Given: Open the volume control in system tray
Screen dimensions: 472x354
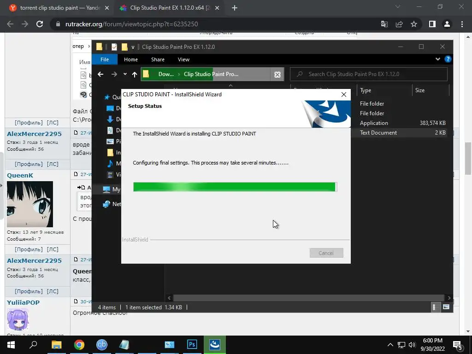Looking at the screenshot, I should point(412,345).
